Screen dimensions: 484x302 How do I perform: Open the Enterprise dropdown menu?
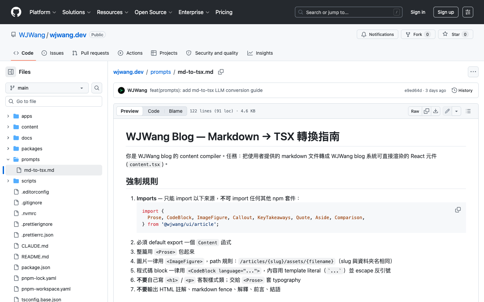click(194, 12)
